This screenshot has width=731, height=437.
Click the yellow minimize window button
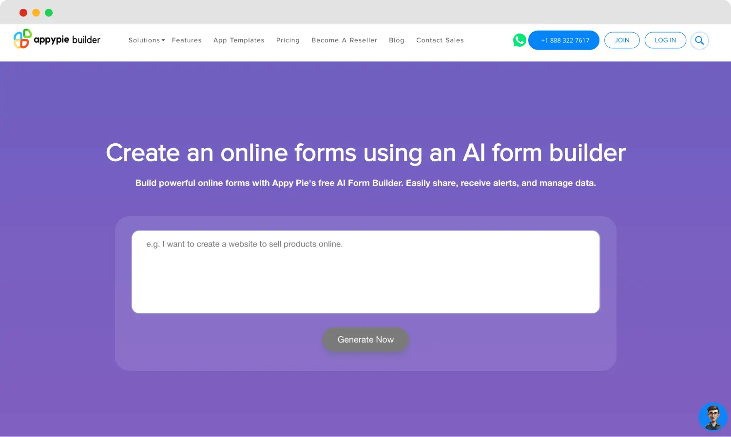coord(36,13)
